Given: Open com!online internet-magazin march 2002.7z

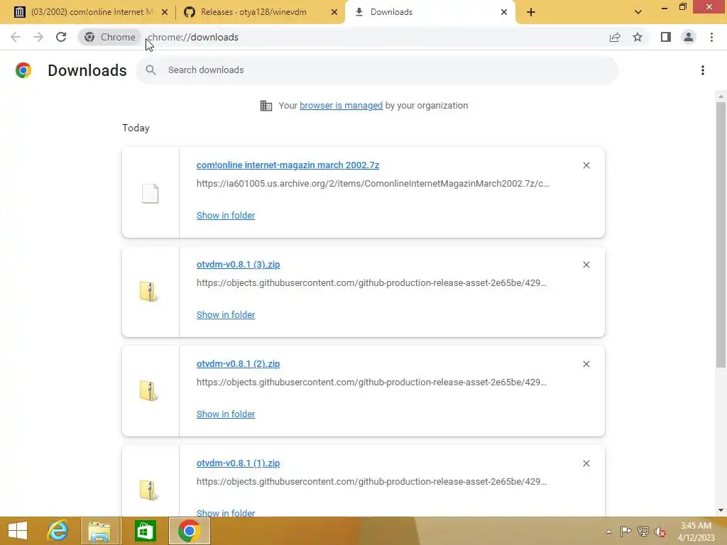Looking at the screenshot, I should 288,165.
